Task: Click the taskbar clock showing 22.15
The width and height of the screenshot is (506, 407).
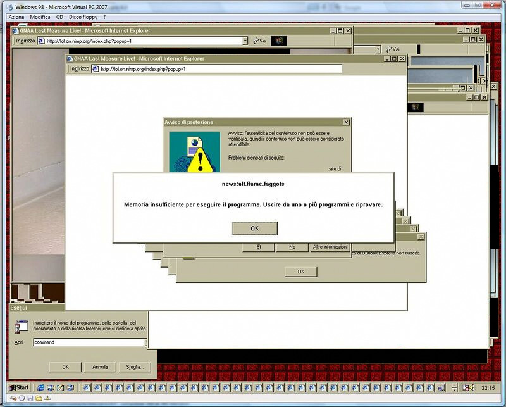Action: [488, 387]
